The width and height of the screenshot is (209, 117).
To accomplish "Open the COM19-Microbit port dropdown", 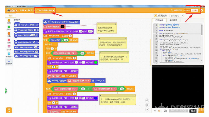I will point(45,10).
